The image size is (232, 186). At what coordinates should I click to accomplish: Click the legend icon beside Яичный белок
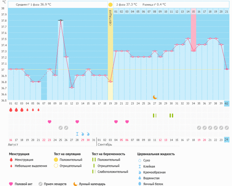tap(140, 184)
